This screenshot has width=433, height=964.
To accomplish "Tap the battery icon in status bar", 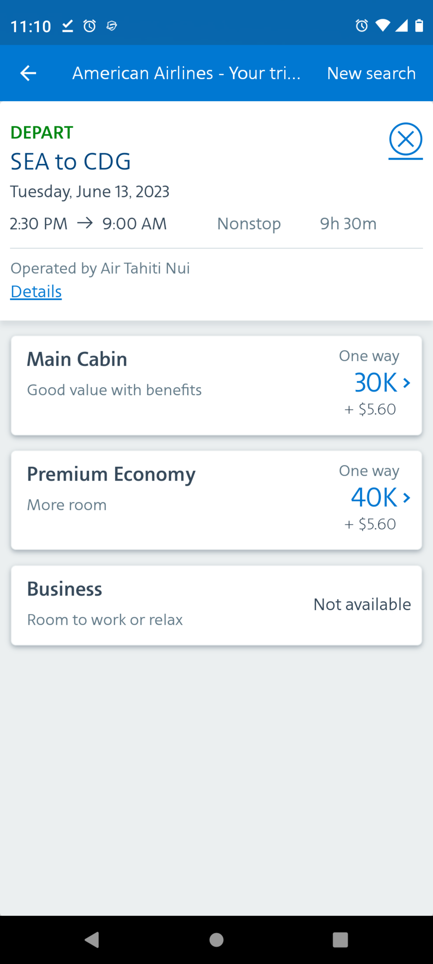I will click(419, 26).
